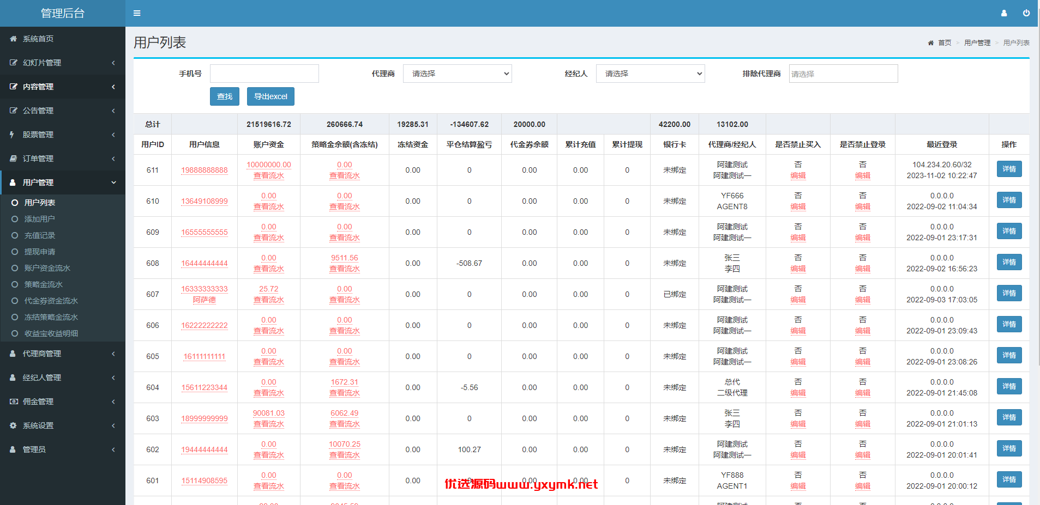Screen dimensions: 1040x505
Task: Expand the 系统设置 menu chevron
Action: pos(113,425)
